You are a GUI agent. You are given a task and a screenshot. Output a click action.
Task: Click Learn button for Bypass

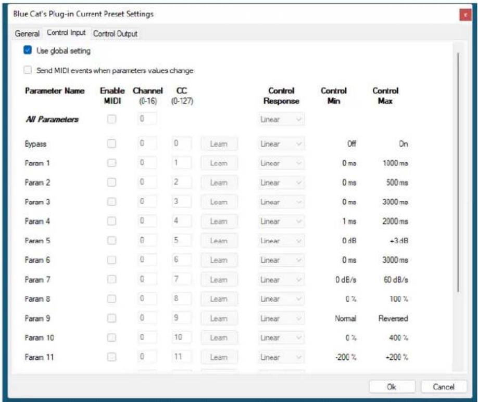point(219,144)
